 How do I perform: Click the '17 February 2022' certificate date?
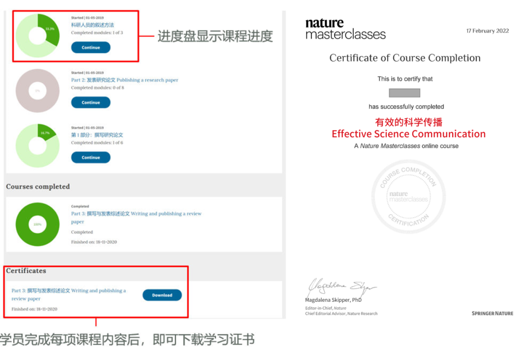[488, 31]
